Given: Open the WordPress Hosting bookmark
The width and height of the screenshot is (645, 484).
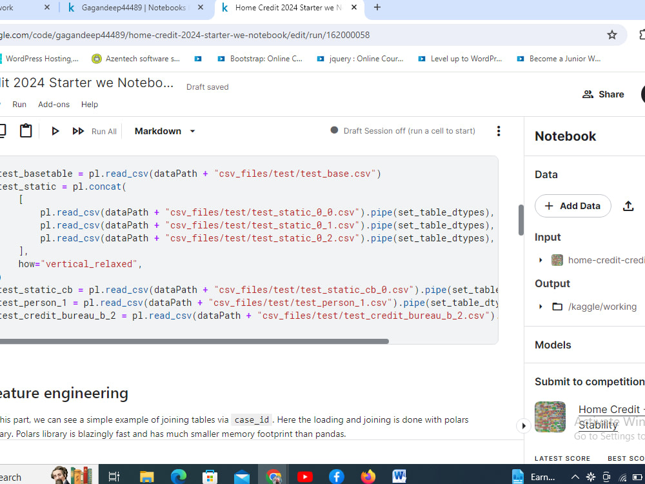Looking at the screenshot, I should [x=40, y=59].
